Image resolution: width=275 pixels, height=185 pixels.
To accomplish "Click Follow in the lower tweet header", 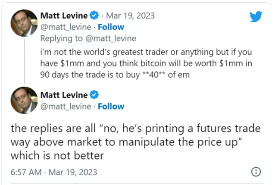I will point(111,106).
